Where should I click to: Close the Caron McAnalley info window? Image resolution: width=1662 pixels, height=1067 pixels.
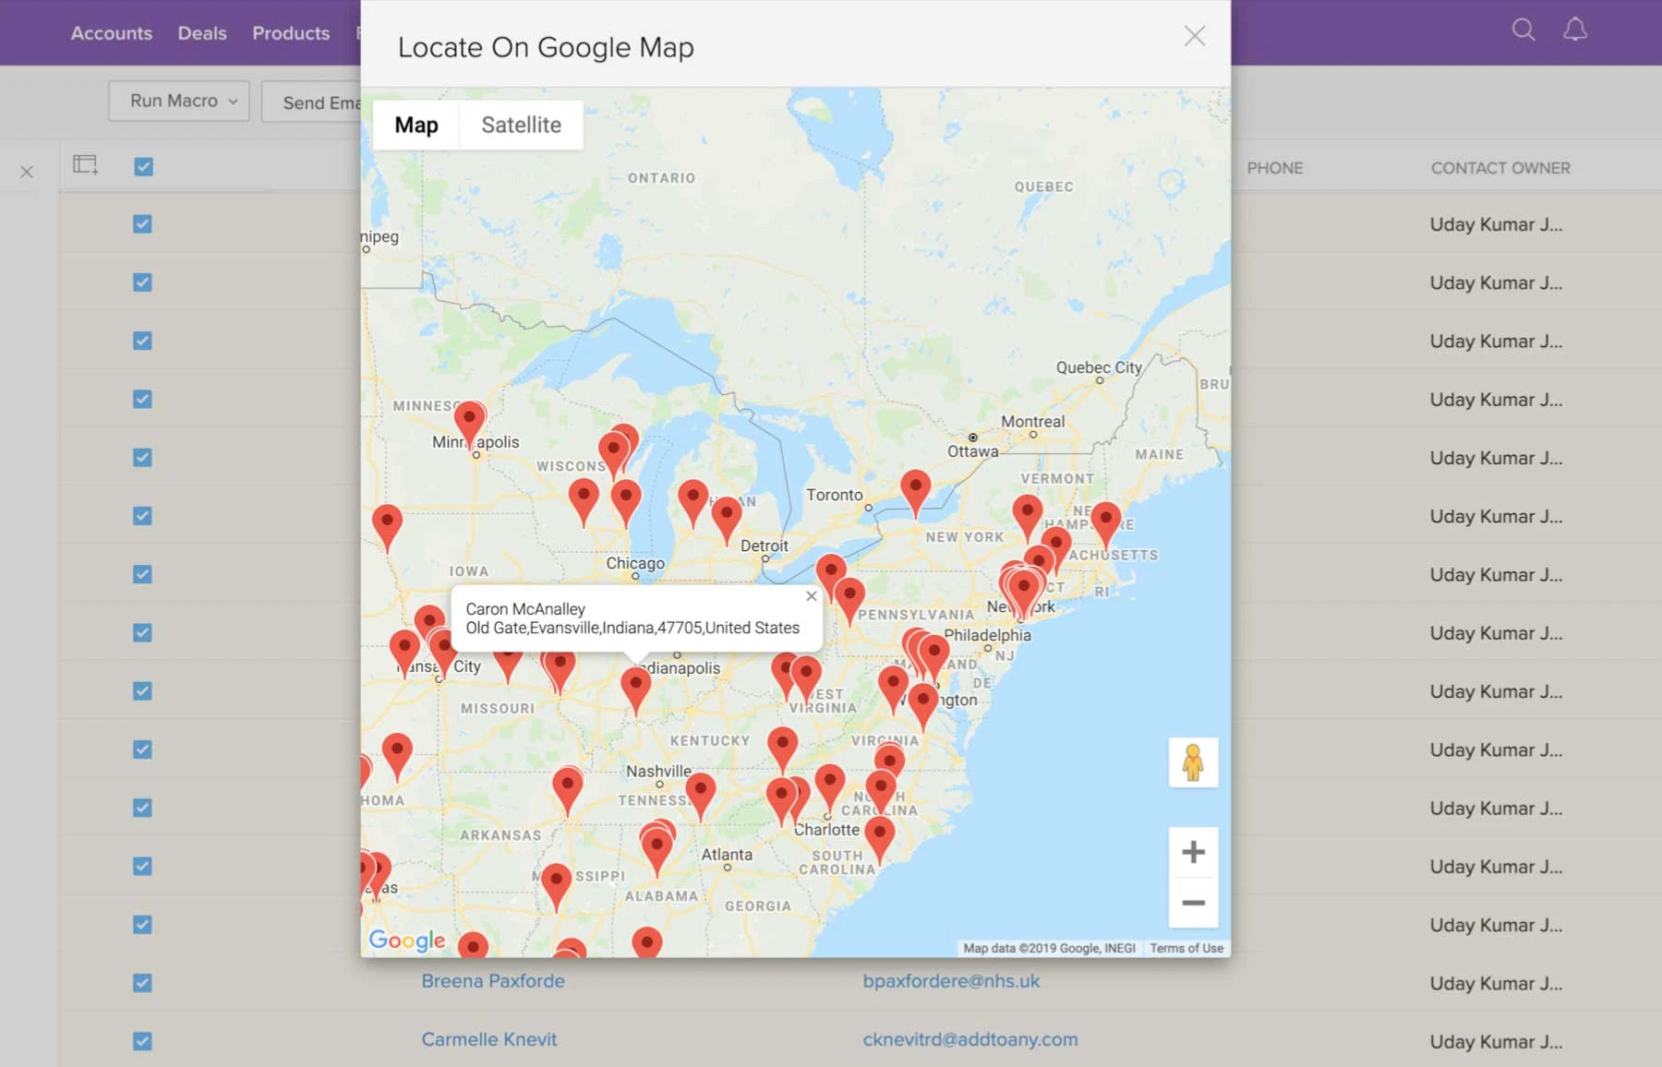click(x=812, y=596)
